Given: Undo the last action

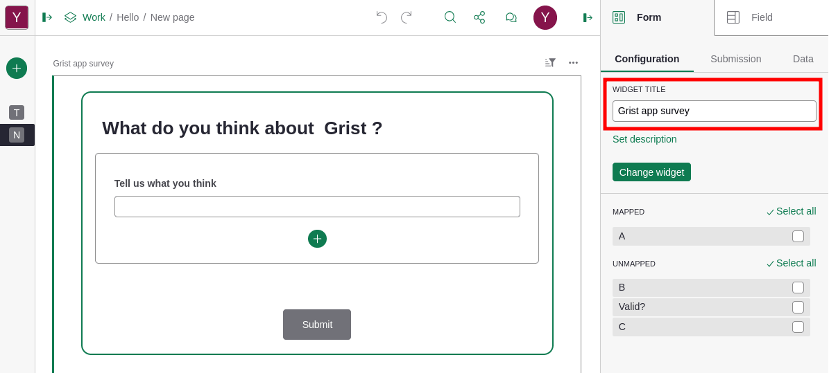Looking at the screenshot, I should click(x=381, y=17).
